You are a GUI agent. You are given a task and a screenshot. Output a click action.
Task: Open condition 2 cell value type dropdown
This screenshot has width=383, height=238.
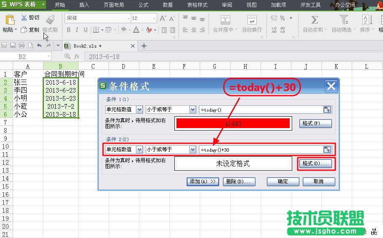(139, 150)
